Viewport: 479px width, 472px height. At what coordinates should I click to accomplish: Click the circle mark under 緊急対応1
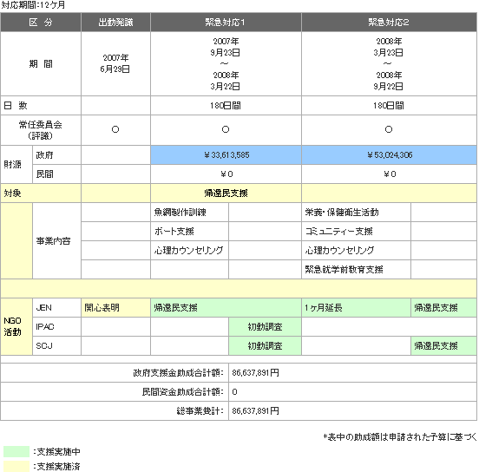[x=226, y=129]
